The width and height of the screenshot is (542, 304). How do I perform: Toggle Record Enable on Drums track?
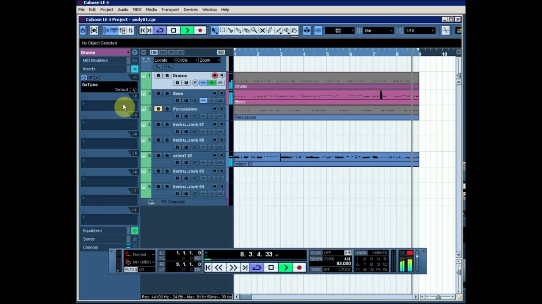pos(215,76)
